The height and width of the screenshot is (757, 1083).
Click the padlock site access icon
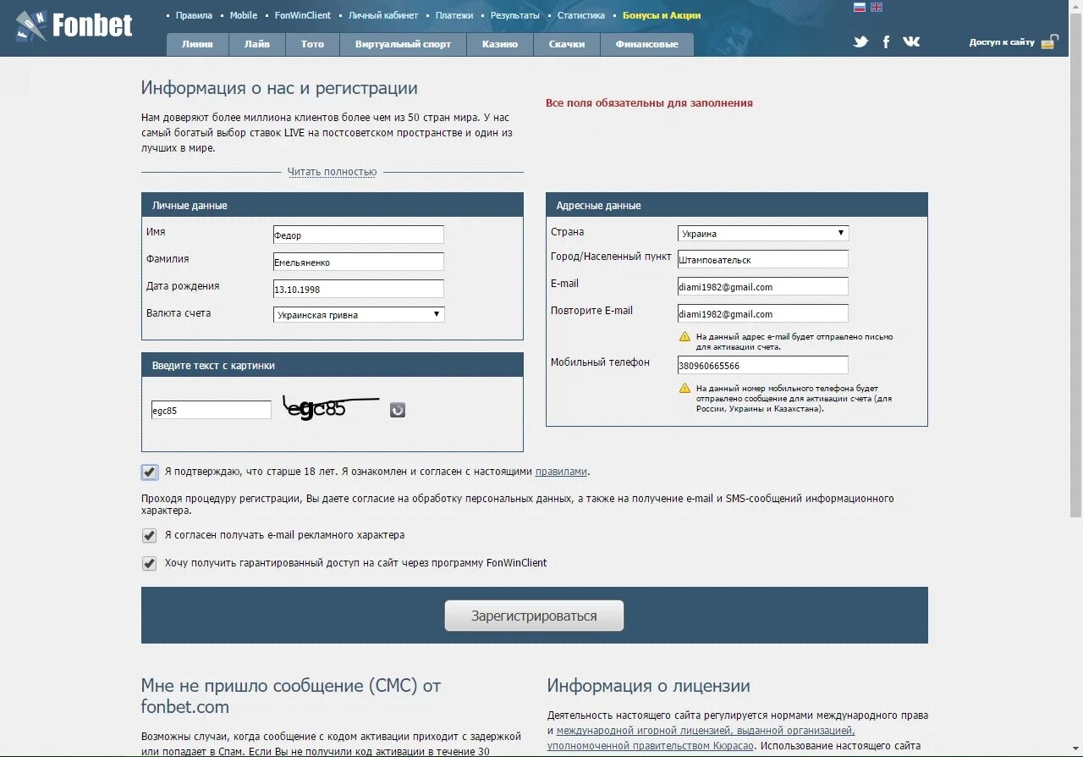tap(1049, 41)
